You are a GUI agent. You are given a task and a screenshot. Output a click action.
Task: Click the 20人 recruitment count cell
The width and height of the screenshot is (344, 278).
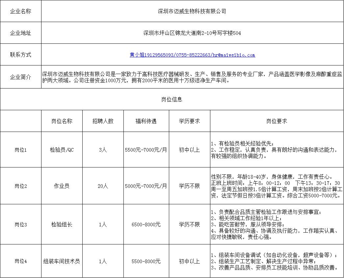tap(103, 186)
